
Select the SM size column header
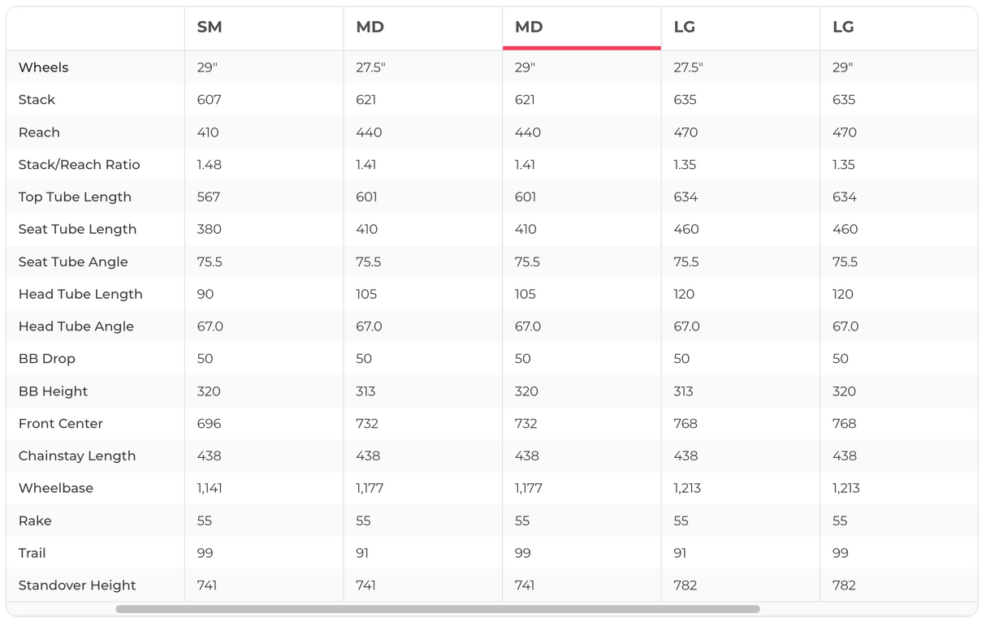click(210, 28)
